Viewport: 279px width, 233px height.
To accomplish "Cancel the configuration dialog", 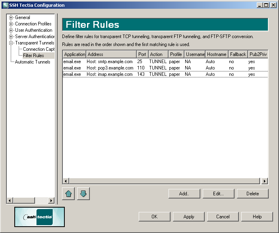I will click(x=223, y=217).
